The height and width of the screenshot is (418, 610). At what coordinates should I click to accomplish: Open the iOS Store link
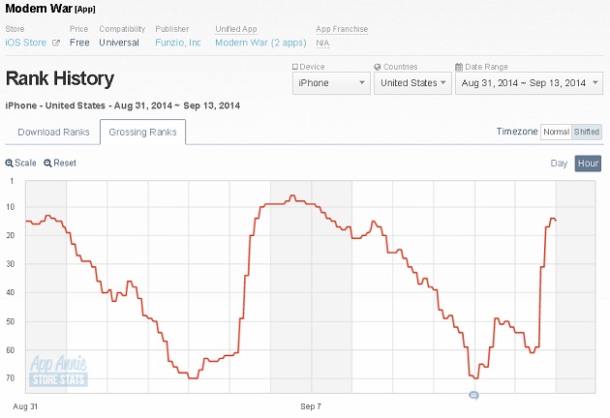click(26, 43)
